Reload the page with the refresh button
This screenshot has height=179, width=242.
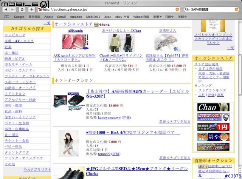(22, 9)
